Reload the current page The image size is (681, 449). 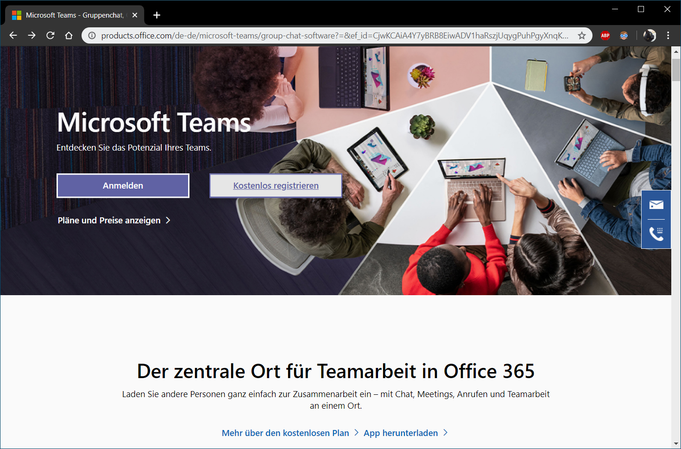tap(50, 35)
